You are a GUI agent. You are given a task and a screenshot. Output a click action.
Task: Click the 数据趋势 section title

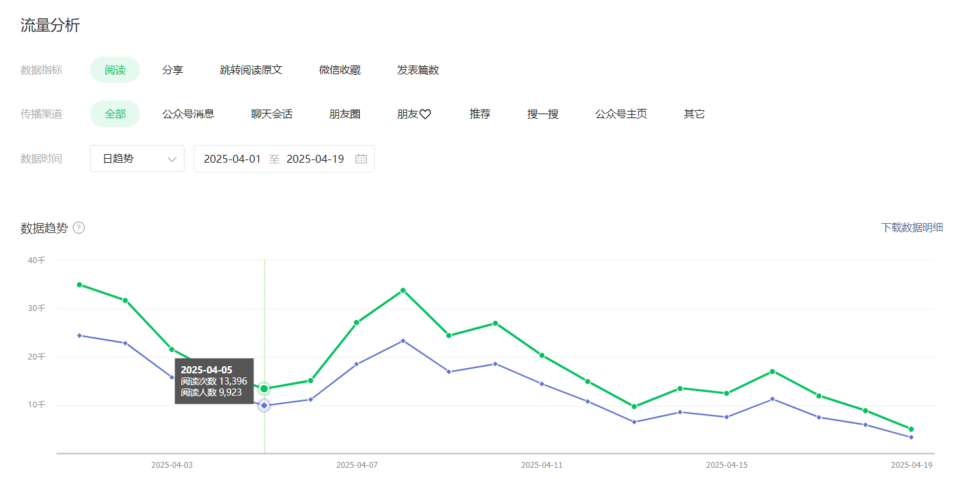point(43,228)
